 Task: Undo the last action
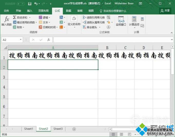(x=36, y=4)
